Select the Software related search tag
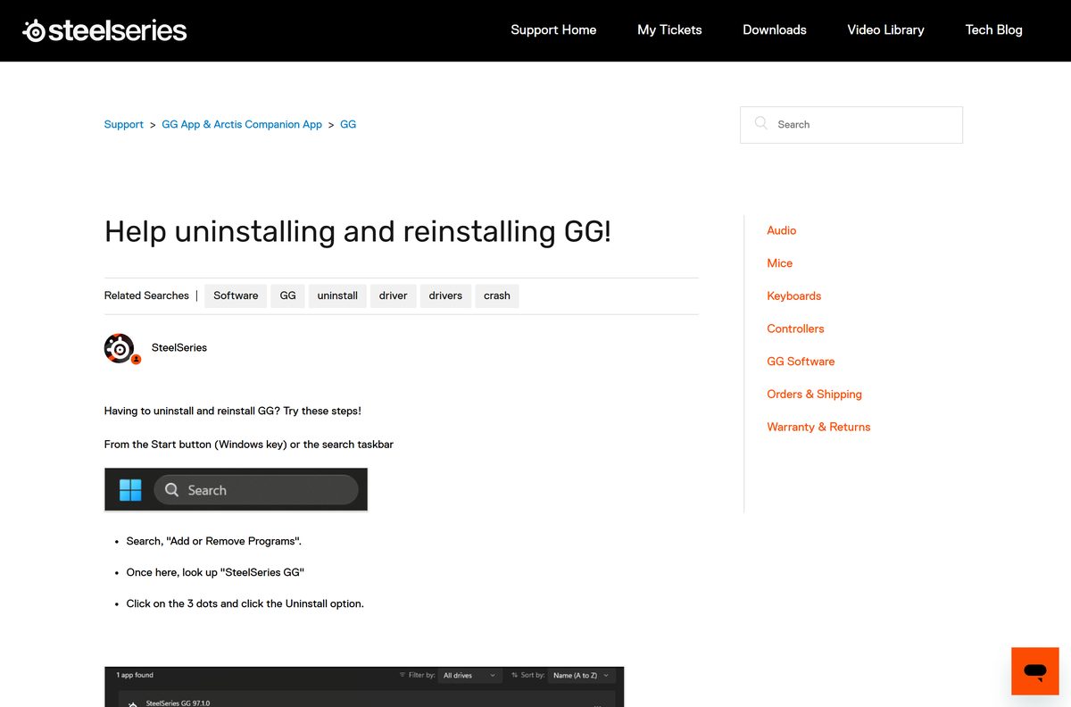This screenshot has height=707, width=1071. [x=236, y=295]
